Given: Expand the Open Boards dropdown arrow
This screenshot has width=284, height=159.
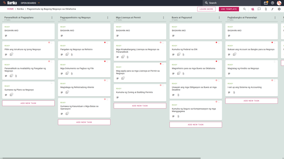Looking at the screenshot, I should 39,3.
